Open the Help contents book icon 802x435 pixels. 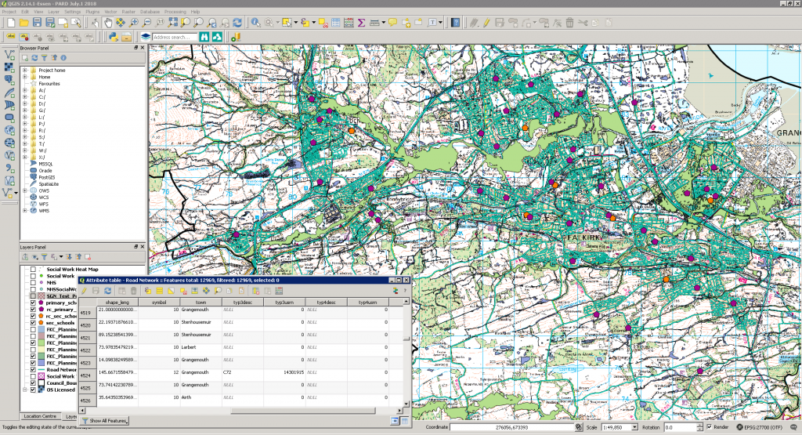pyautogui.click(x=455, y=23)
